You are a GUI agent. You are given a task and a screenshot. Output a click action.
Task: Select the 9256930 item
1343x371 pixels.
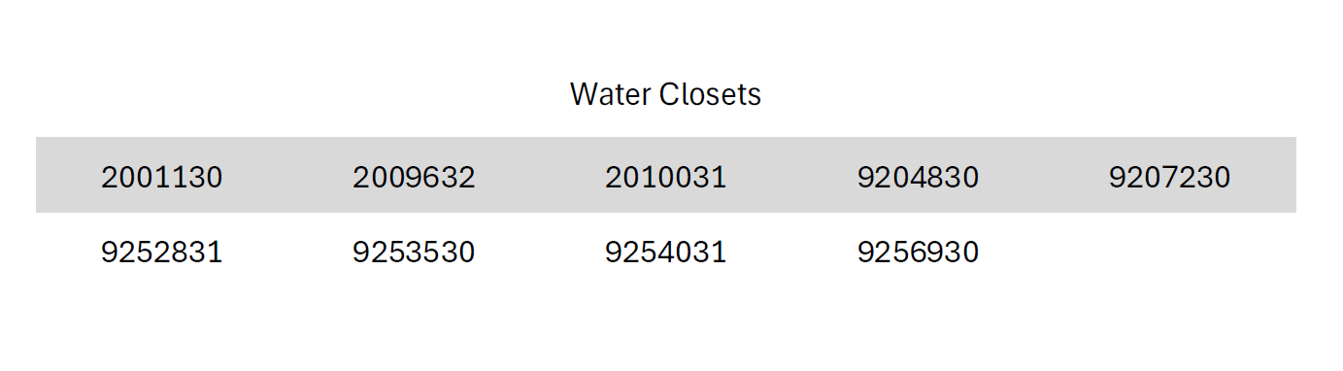[x=918, y=253]
